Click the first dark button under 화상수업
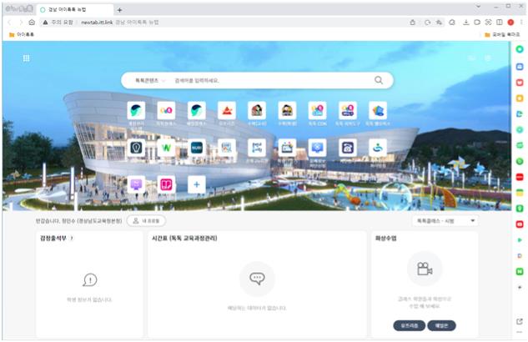528x342 pixels. [409, 325]
